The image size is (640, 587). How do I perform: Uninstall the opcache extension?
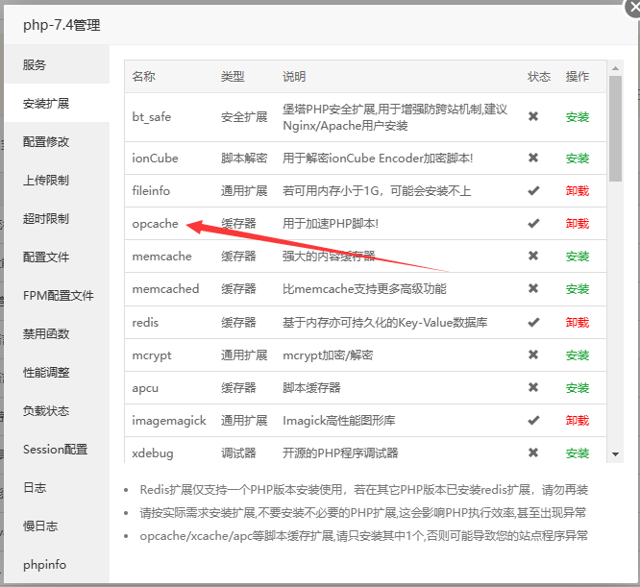pyautogui.click(x=578, y=223)
